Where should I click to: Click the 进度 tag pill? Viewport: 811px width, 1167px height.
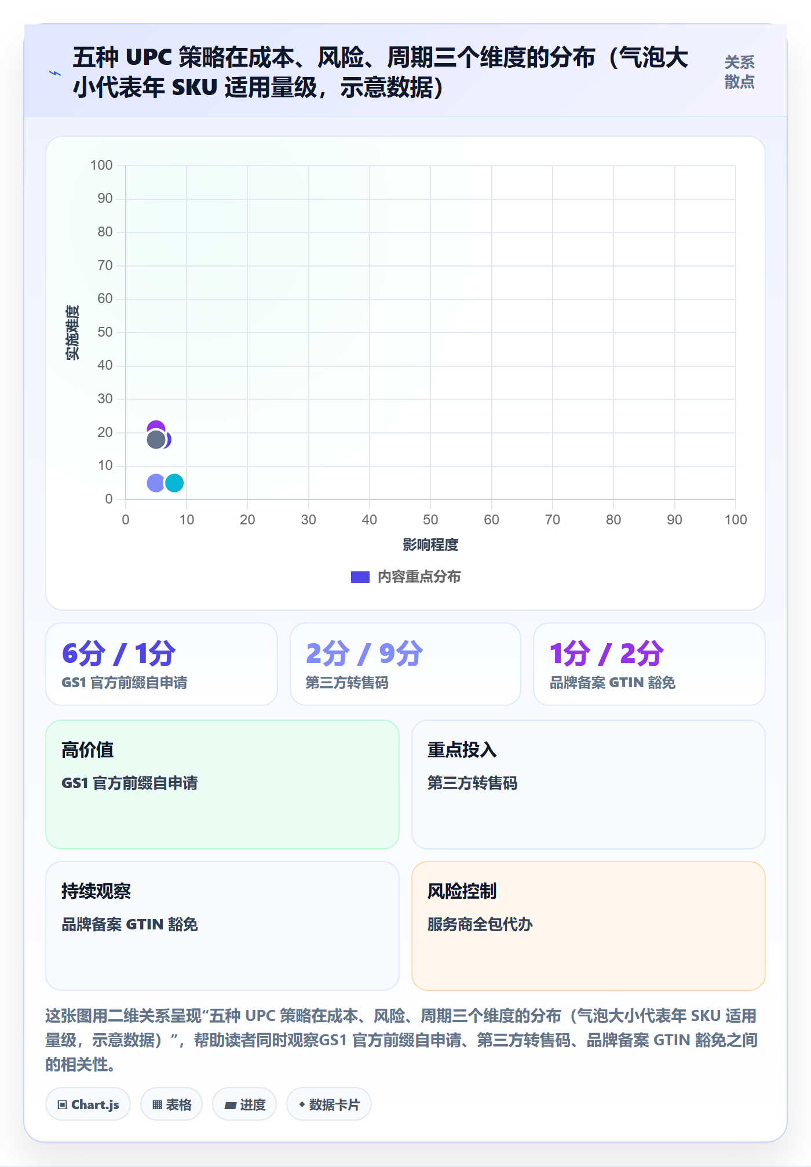[244, 1104]
